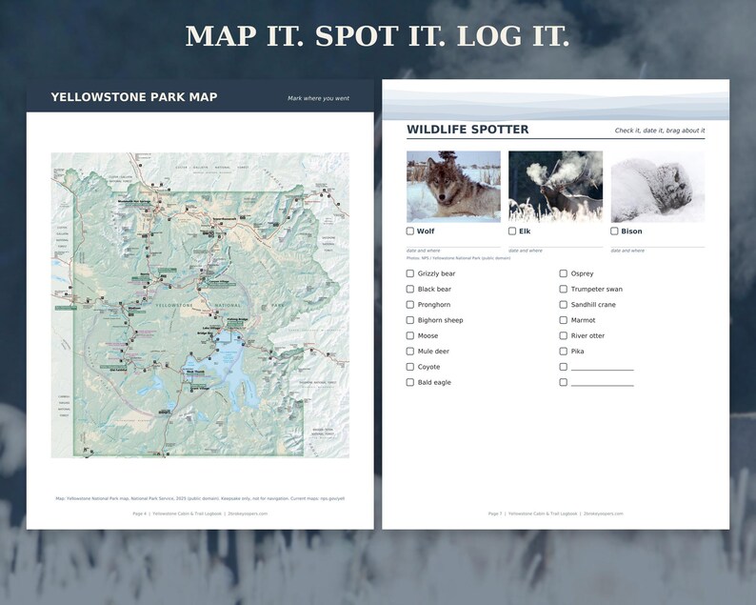Tick the Black bear checkbox

coord(409,289)
